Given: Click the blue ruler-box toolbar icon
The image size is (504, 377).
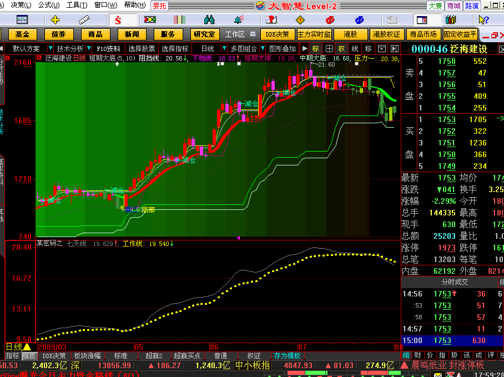Looking at the screenshot, I should coord(22,20).
